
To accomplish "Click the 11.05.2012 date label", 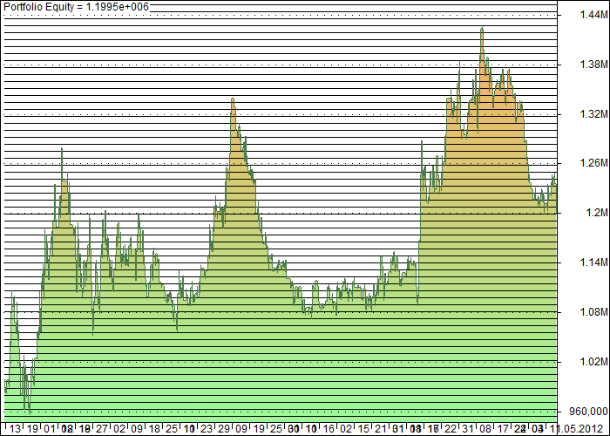I will 580,429.
